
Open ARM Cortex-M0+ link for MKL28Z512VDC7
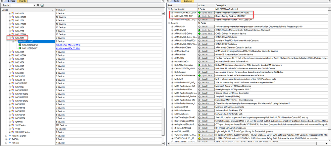click(x=68, y=45)
